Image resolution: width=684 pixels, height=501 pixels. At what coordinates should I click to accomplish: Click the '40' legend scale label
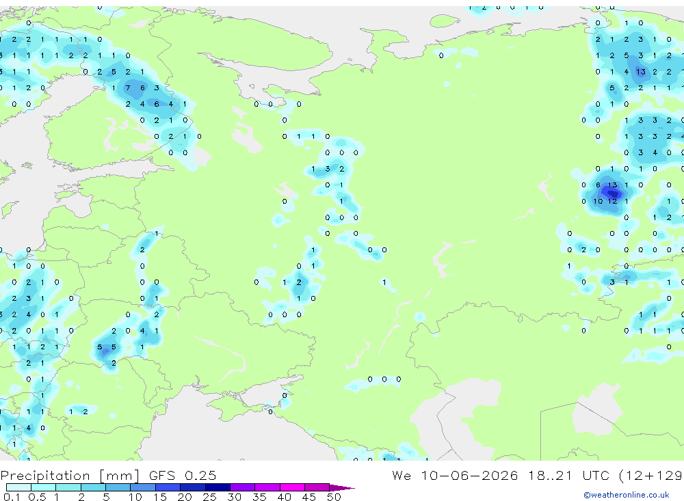(x=284, y=497)
